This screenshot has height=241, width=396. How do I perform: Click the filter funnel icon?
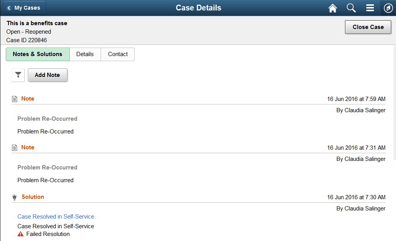coord(18,75)
